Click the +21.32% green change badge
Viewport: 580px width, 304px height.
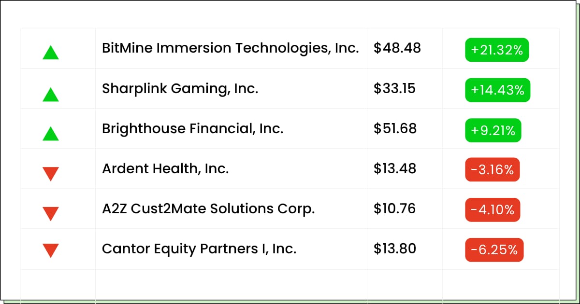(497, 50)
